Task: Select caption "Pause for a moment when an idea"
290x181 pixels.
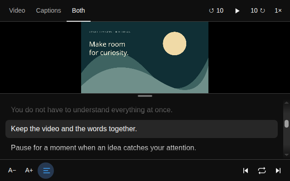Action: [141, 148]
